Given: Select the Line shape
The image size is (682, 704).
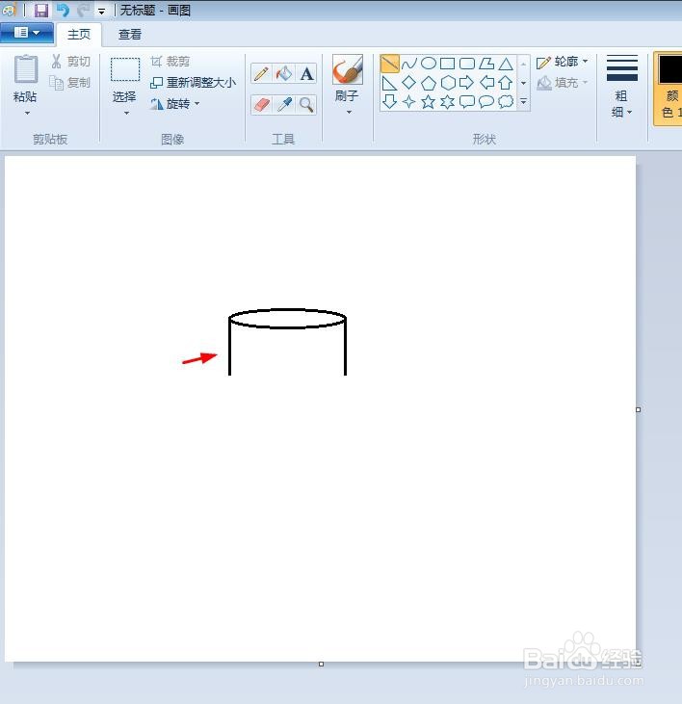Looking at the screenshot, I should [x=390, y=64].
